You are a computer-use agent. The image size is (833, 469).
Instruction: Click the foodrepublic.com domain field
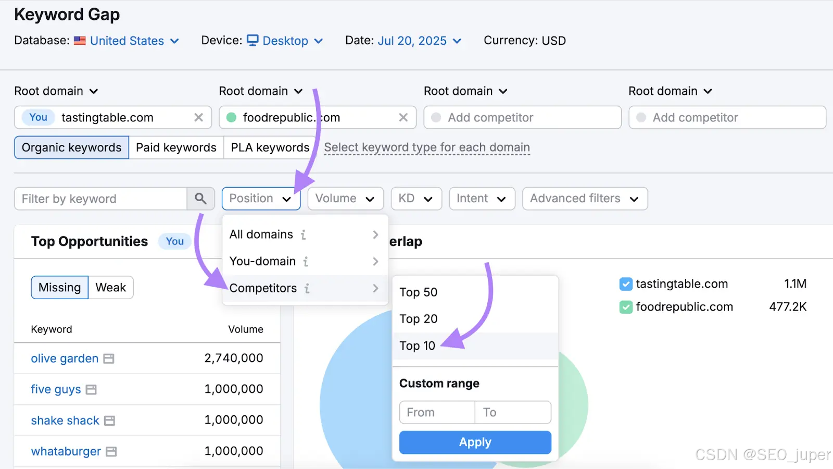[x=318, y=118]
